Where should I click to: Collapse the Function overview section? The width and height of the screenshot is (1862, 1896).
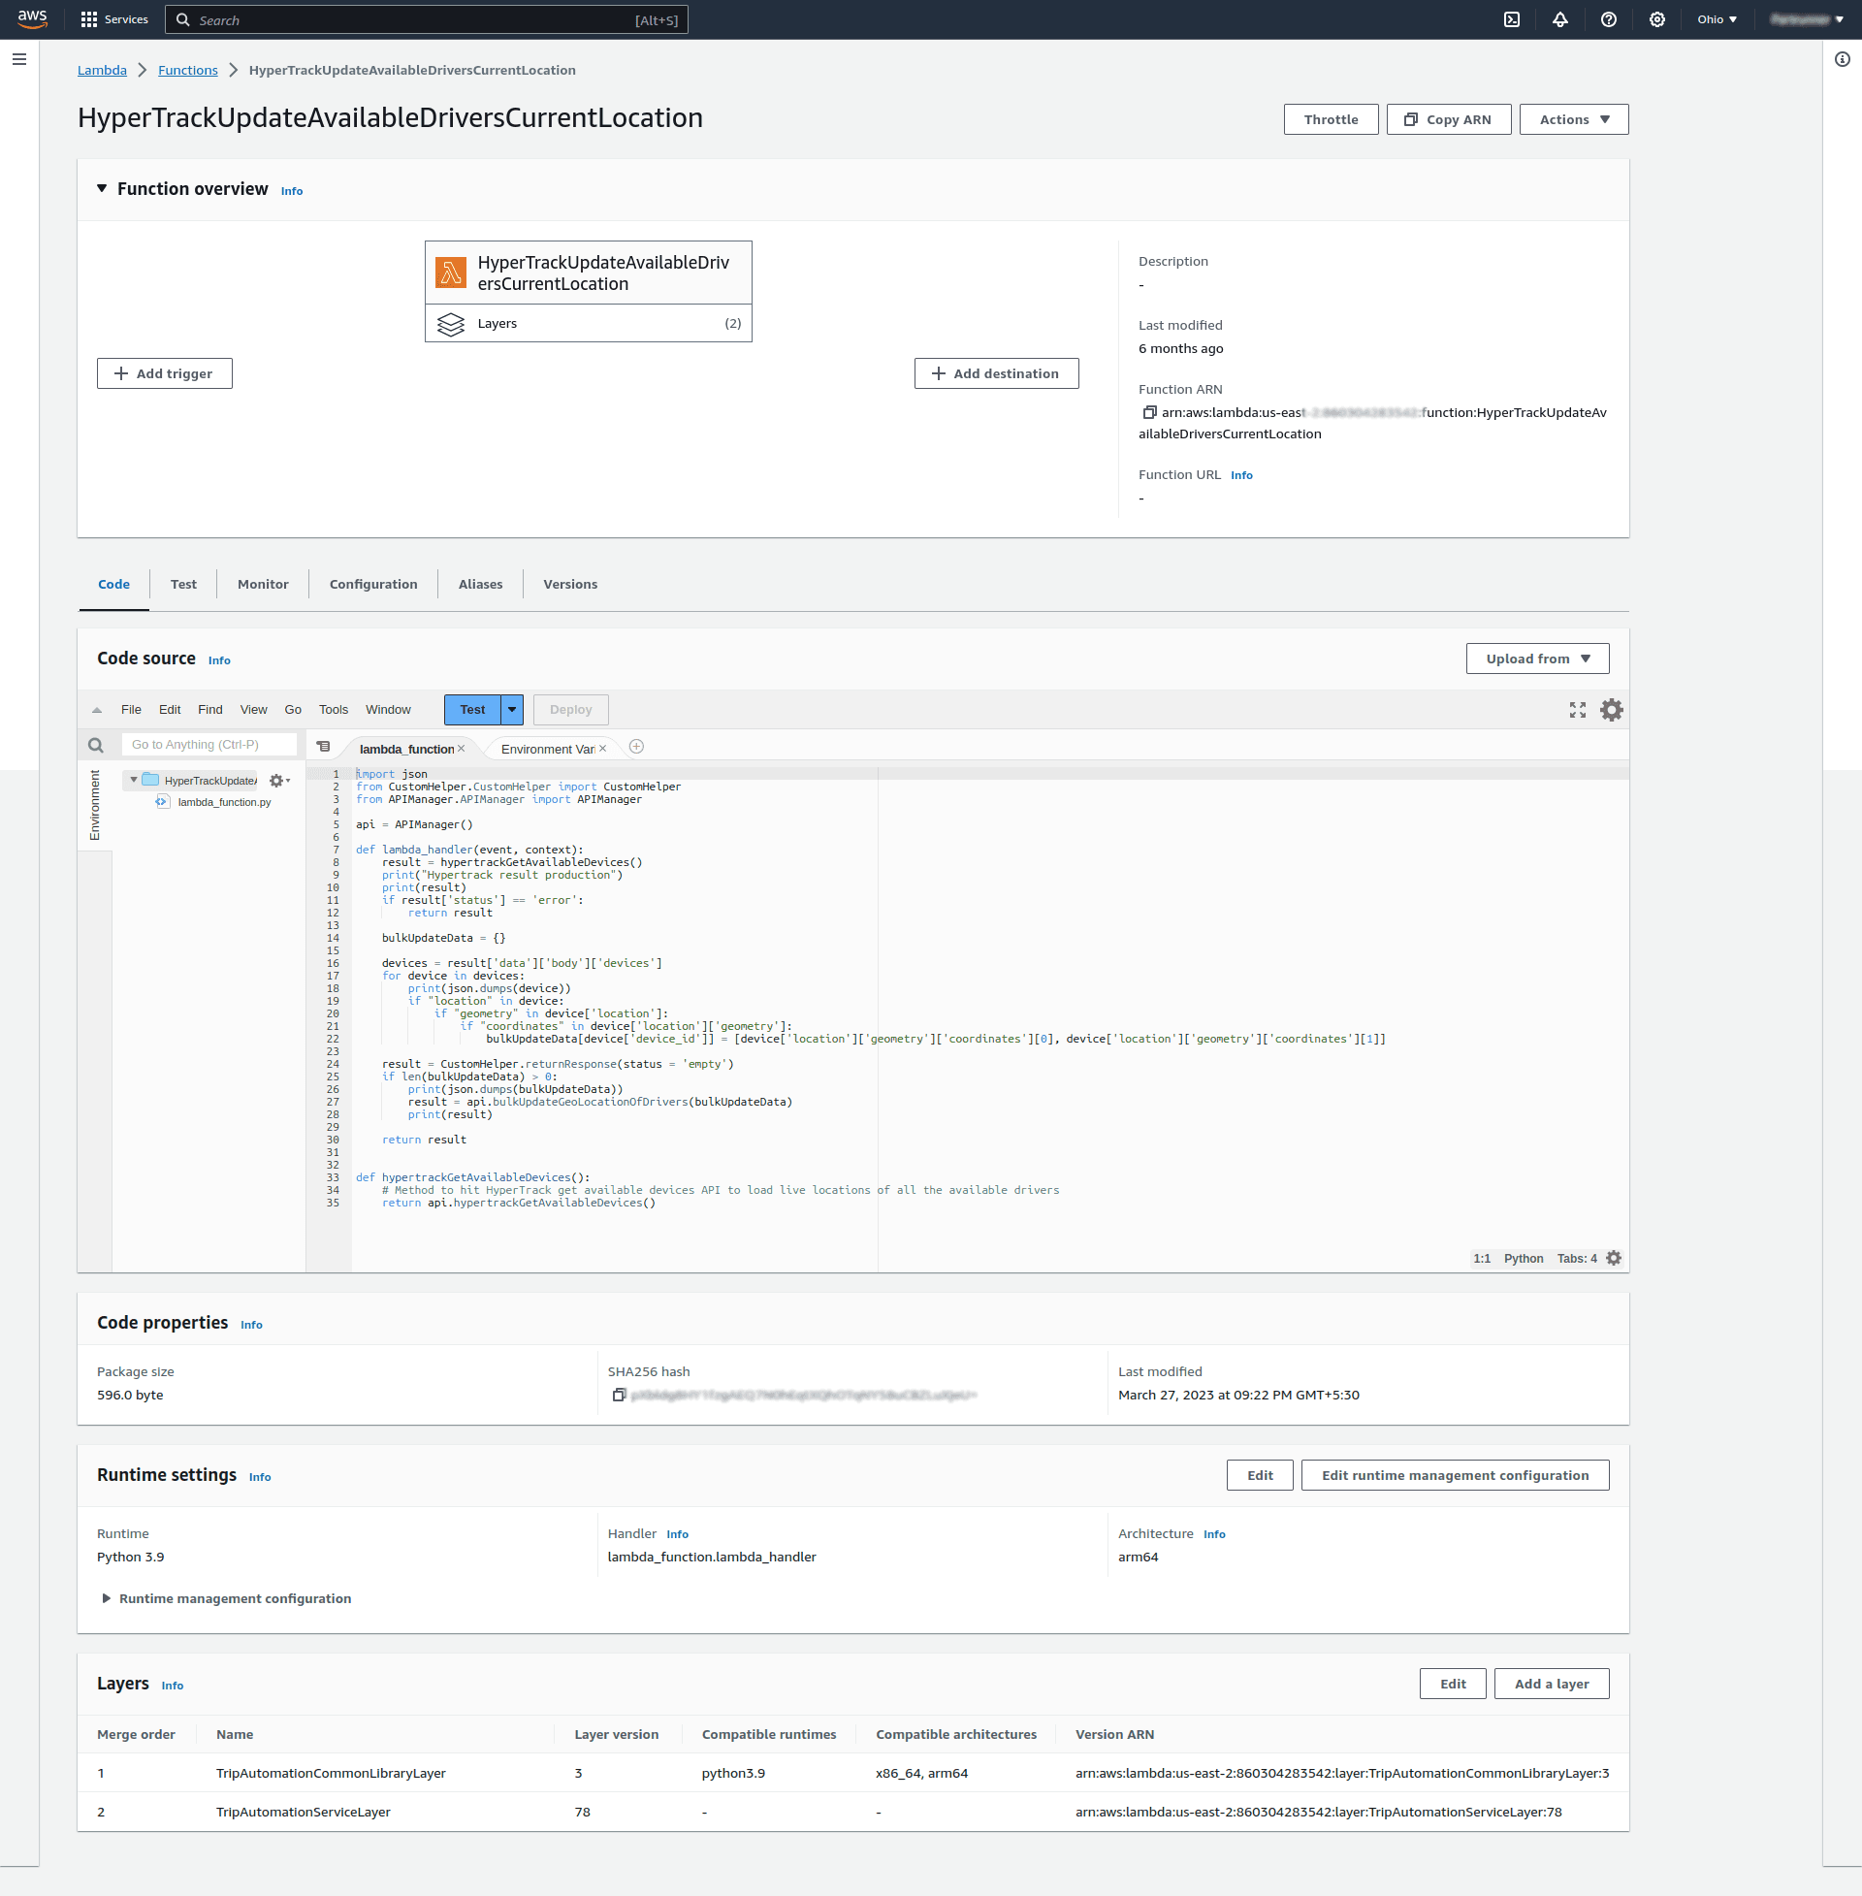click(x=102, y=189)
